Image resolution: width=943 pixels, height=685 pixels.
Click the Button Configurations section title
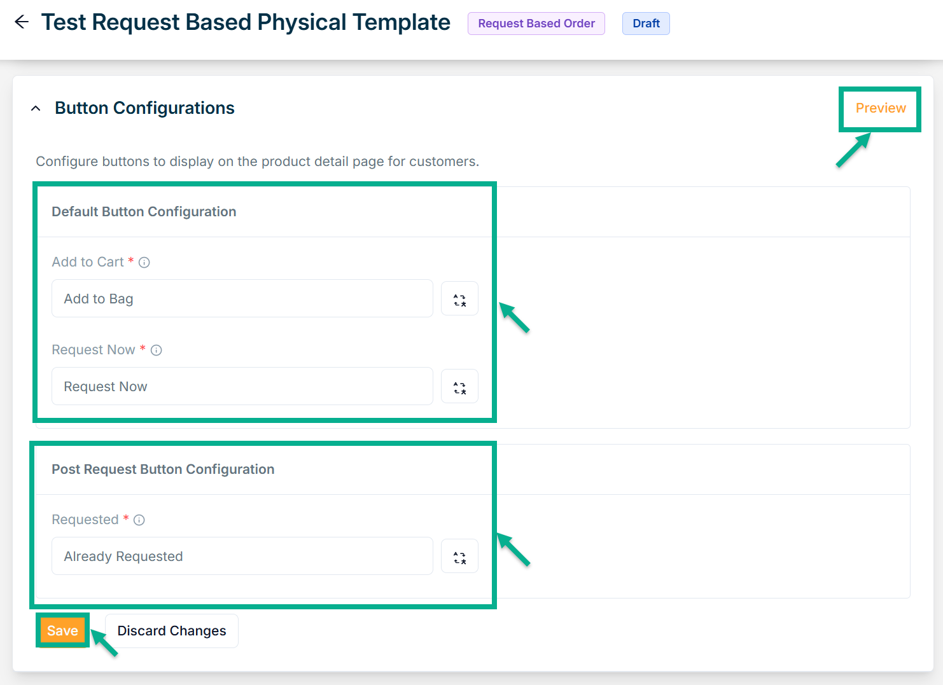pos(144,108)
